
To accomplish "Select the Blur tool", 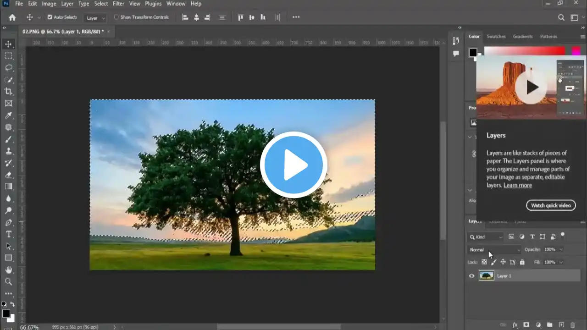I will click(x=8, y=198).
